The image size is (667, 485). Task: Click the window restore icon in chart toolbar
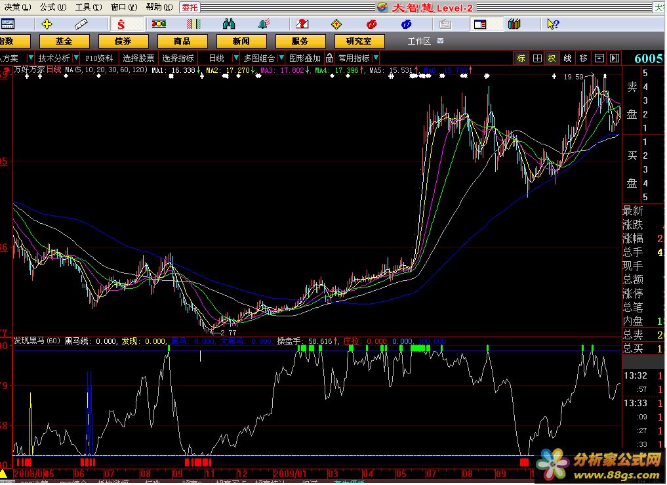pyautogui.click(x=599, y=58)
